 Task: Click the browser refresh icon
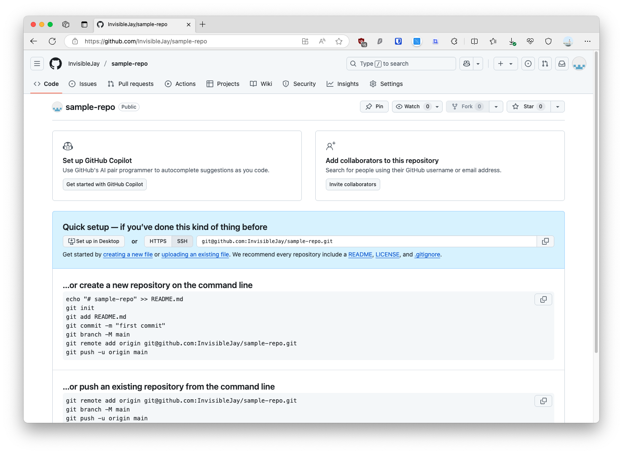click(x=52, y=41)
